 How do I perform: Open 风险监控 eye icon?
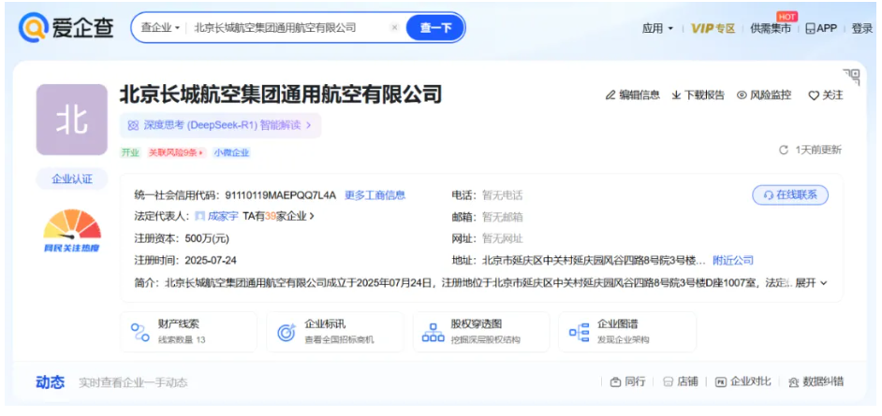tap(742, 95)
